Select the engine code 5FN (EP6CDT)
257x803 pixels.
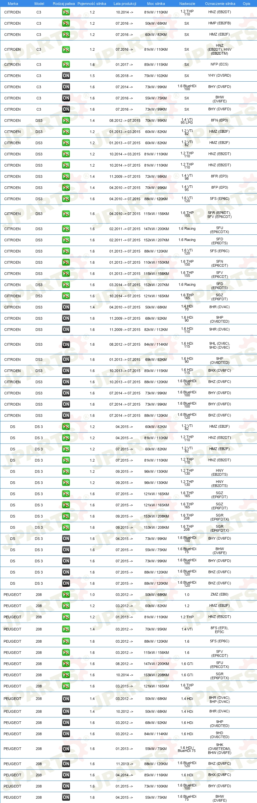[220, 263]
